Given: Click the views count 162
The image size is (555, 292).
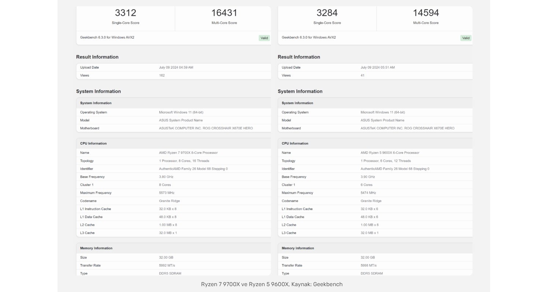Looking at the screenshot, I should [x=162, y=75].
